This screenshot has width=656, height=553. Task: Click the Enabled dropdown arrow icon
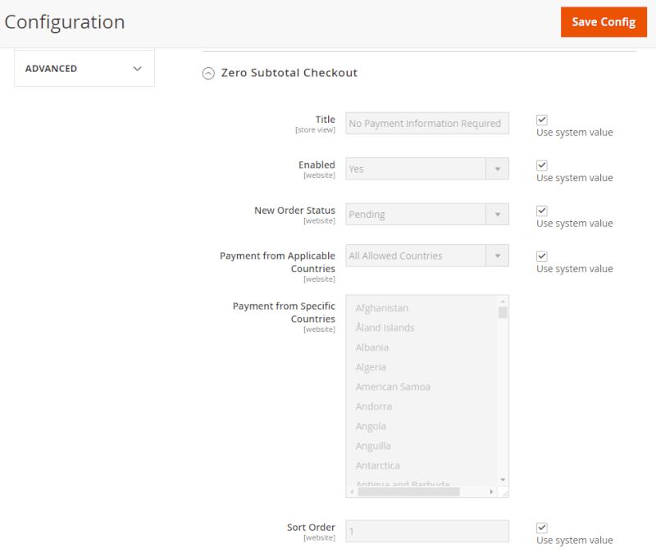coord(499,168)
